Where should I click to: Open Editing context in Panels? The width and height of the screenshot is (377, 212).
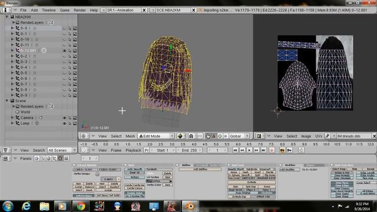[x=60, y=158]
